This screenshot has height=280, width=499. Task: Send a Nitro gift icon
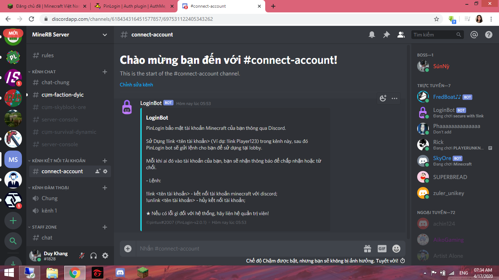pyautogui.click(x=367, y=249)
